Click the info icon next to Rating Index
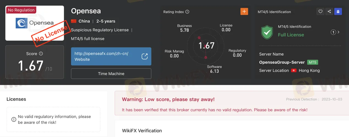Screen dimensions: 349x137 pos(187,12)
